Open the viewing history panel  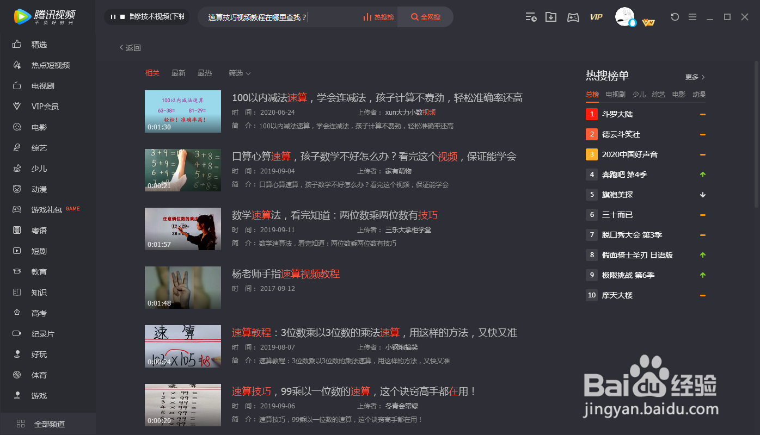click(531, 17)
